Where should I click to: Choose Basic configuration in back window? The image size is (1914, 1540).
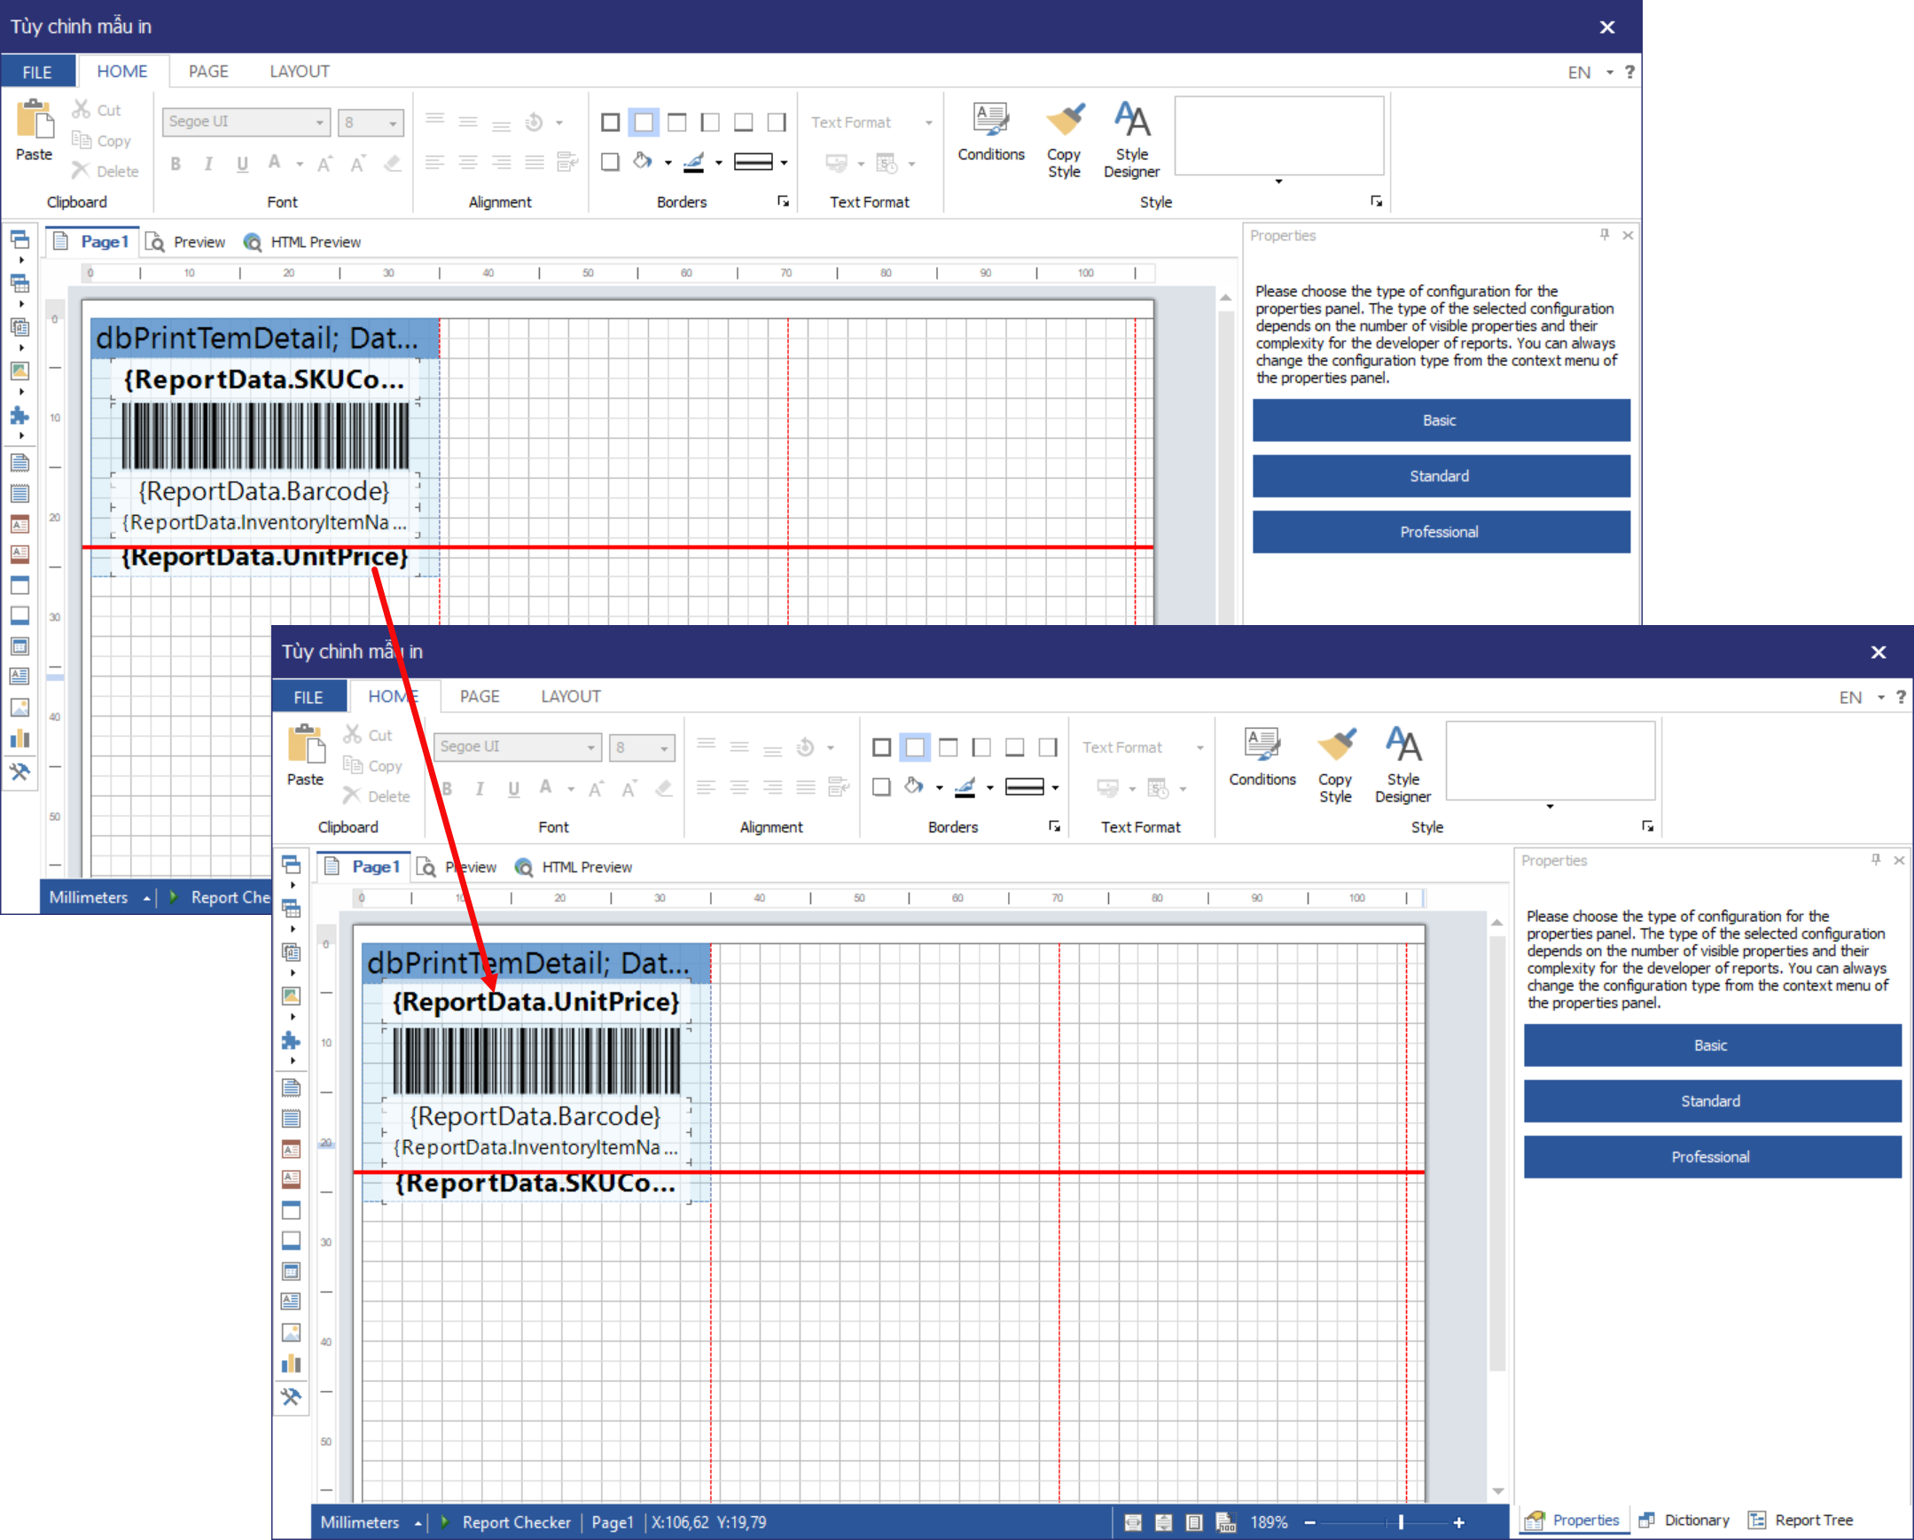(x=1440, y=420)
